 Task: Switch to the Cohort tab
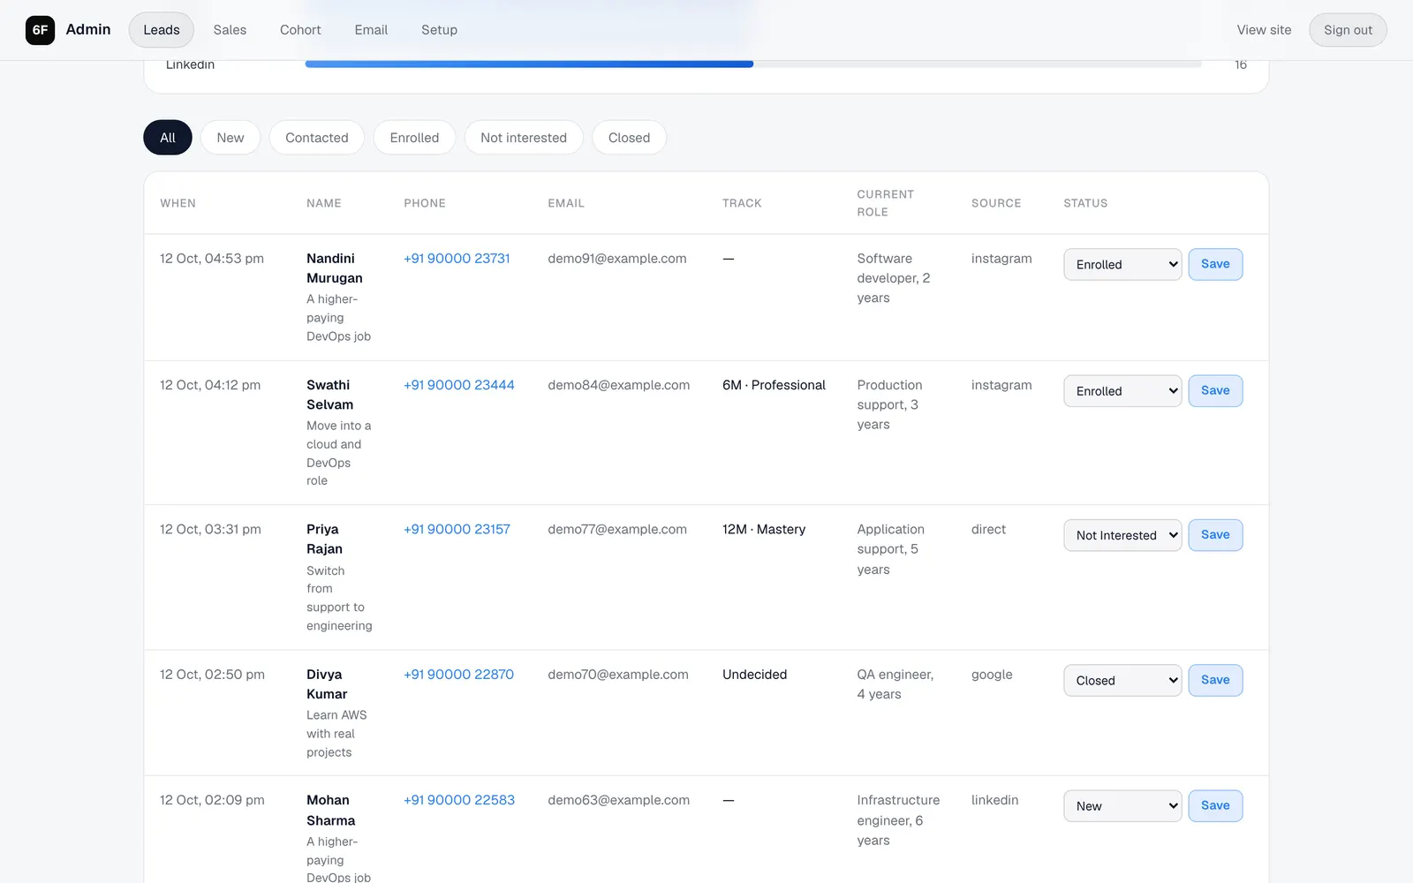coord(300,30)
